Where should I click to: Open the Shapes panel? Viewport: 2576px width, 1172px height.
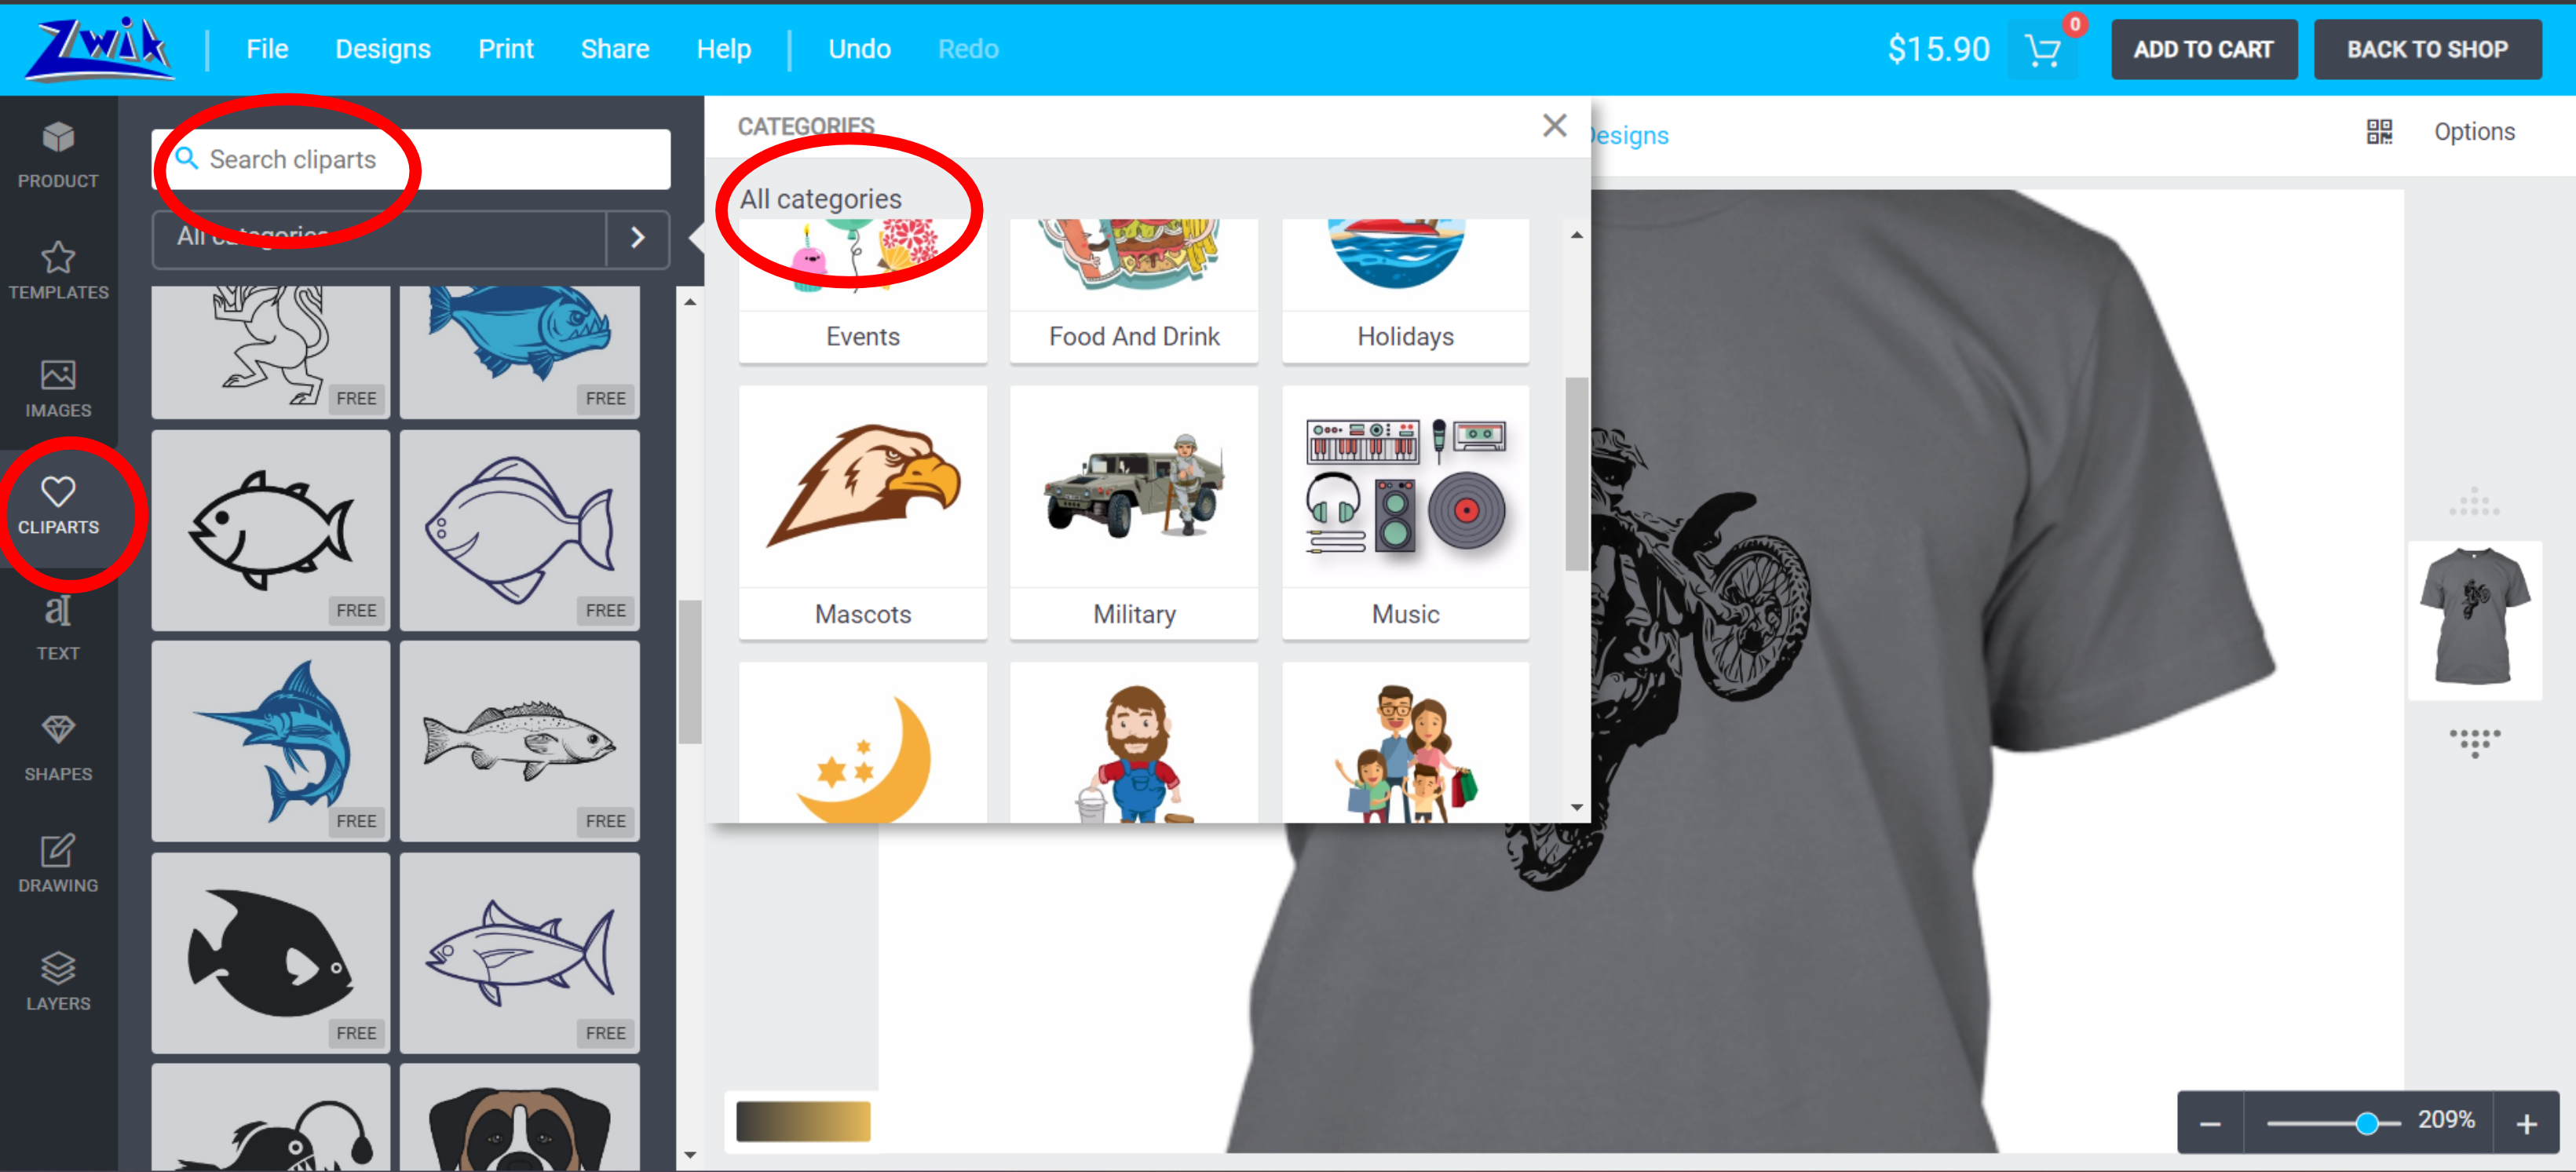pyautogui.click(x=58, y=748)
